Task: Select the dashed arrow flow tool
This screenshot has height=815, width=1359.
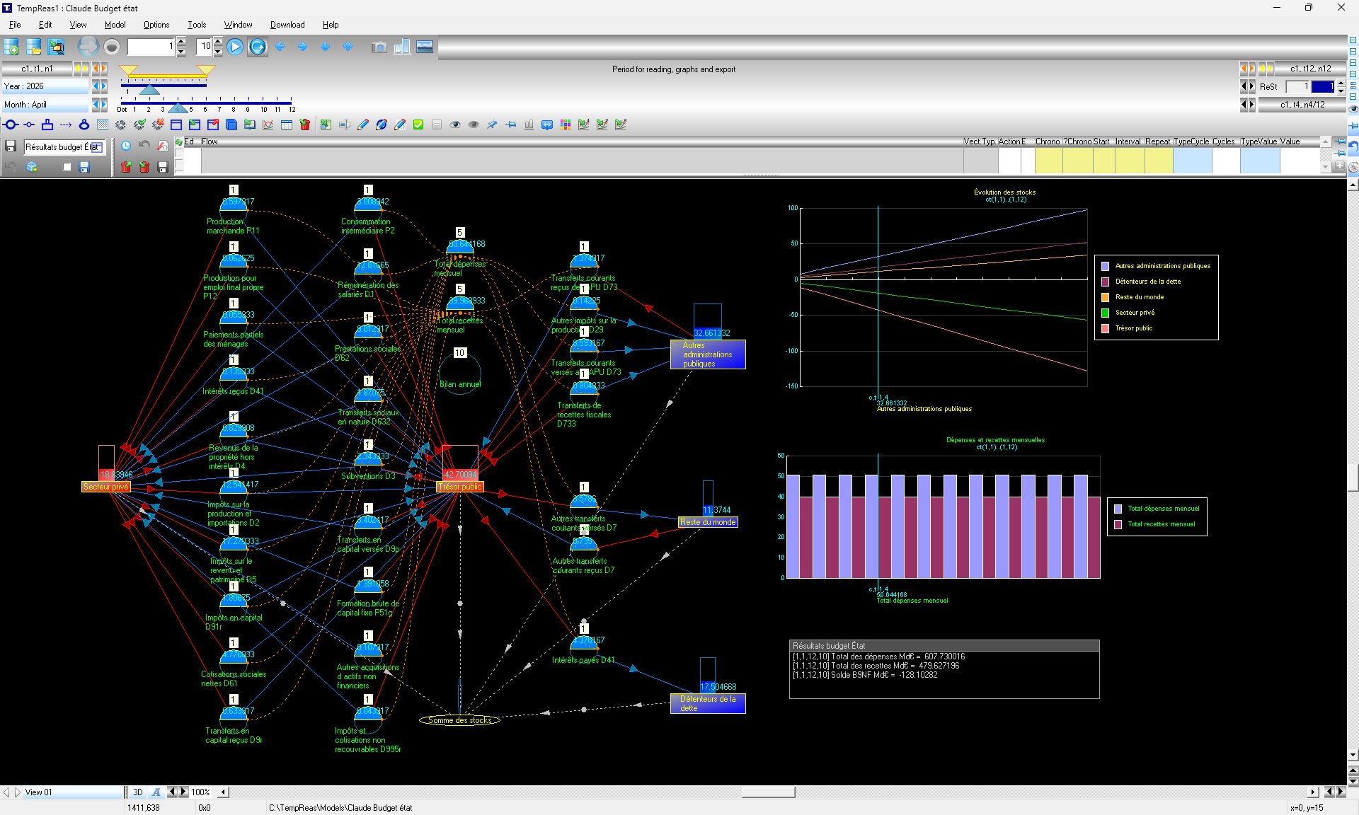Action: pyautogui.click(x=66, y=125)
